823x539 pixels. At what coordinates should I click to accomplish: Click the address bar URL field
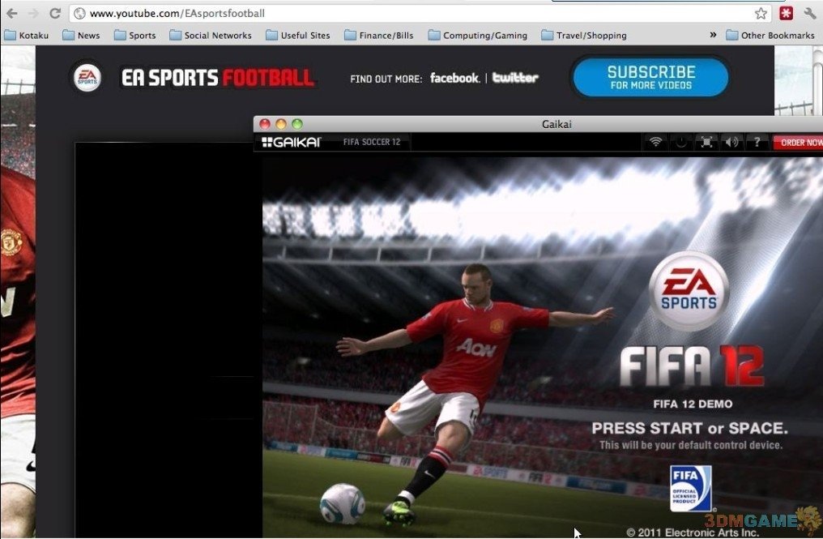(x=420, y=13)
